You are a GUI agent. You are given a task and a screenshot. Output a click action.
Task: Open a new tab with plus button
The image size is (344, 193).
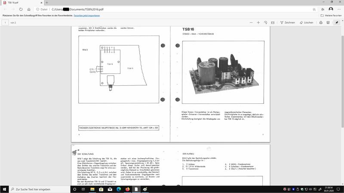[46, 3]
